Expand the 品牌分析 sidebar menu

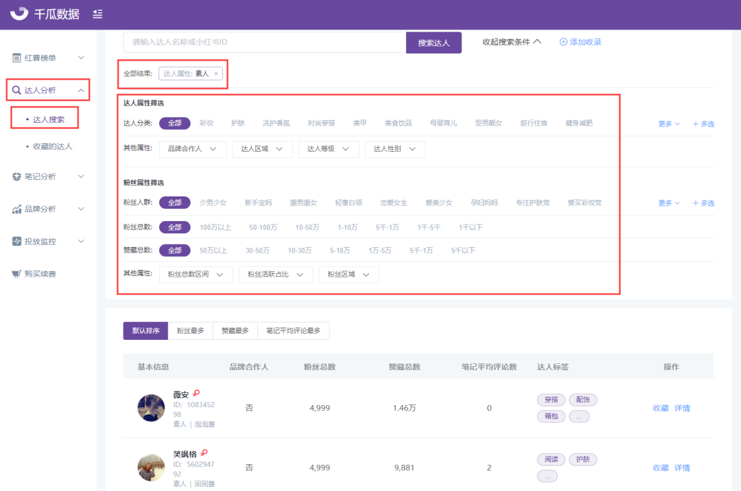click(81, 209)
